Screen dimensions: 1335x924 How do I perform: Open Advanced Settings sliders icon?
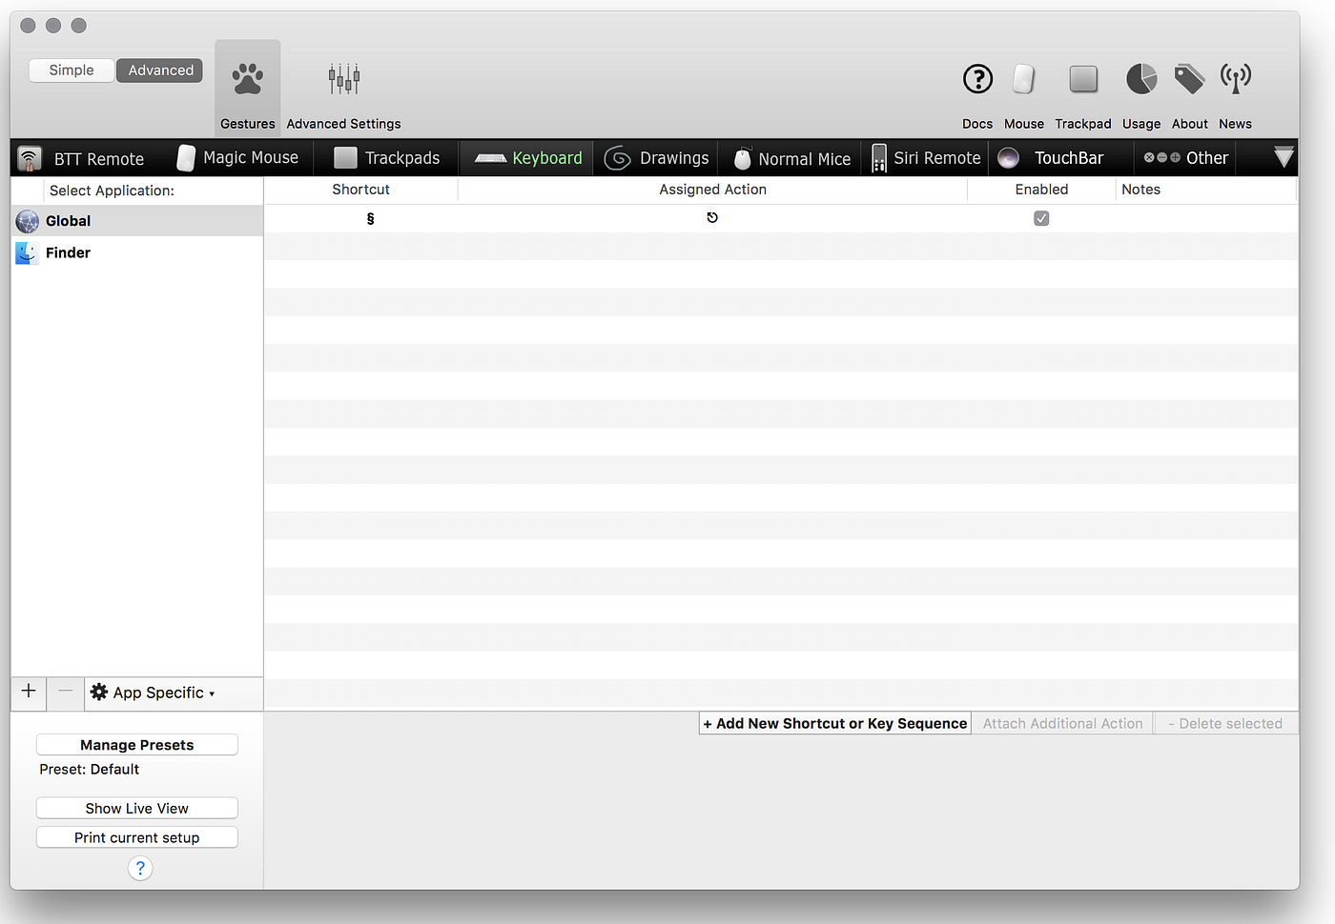point(344,79)
